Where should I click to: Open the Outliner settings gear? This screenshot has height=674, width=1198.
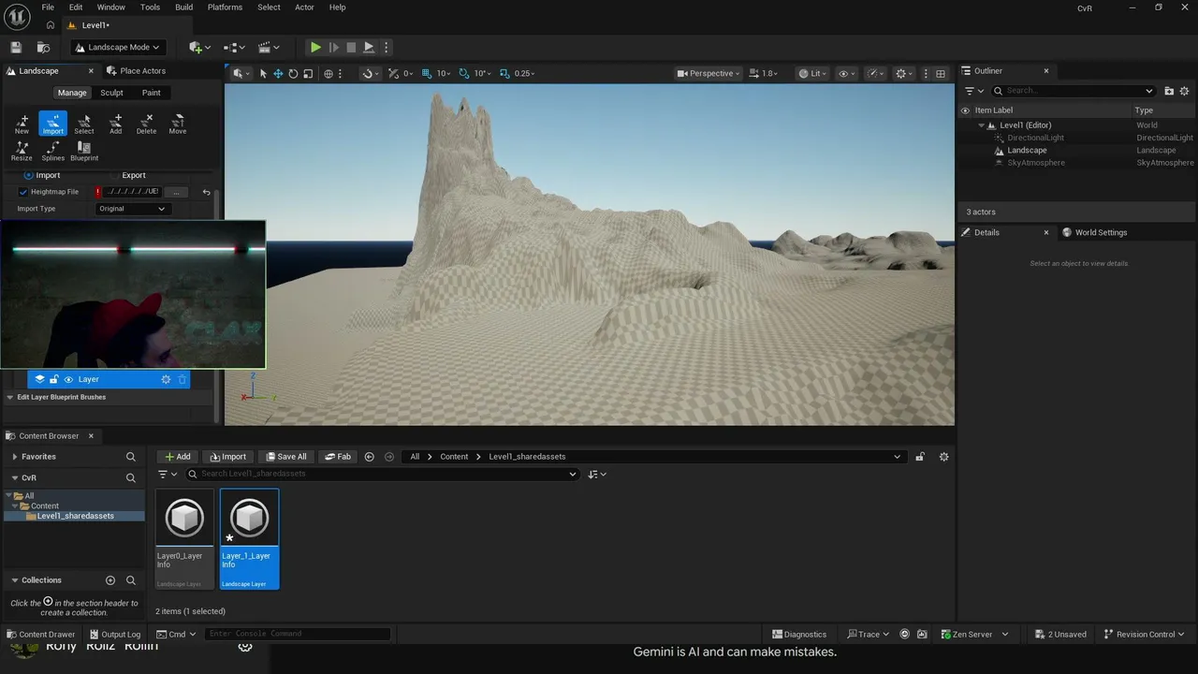tap(1185, 91)
